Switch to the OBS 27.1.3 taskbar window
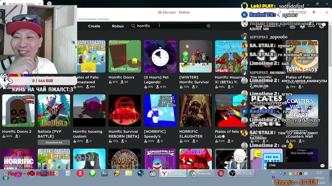332x186 pixels. tap(241, 174)
